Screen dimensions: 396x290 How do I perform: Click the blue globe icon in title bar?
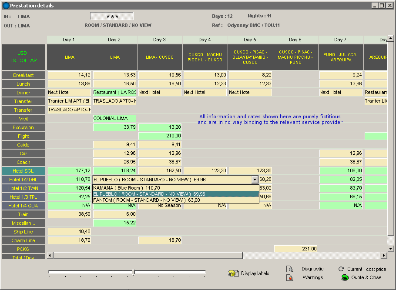point(6,6)
